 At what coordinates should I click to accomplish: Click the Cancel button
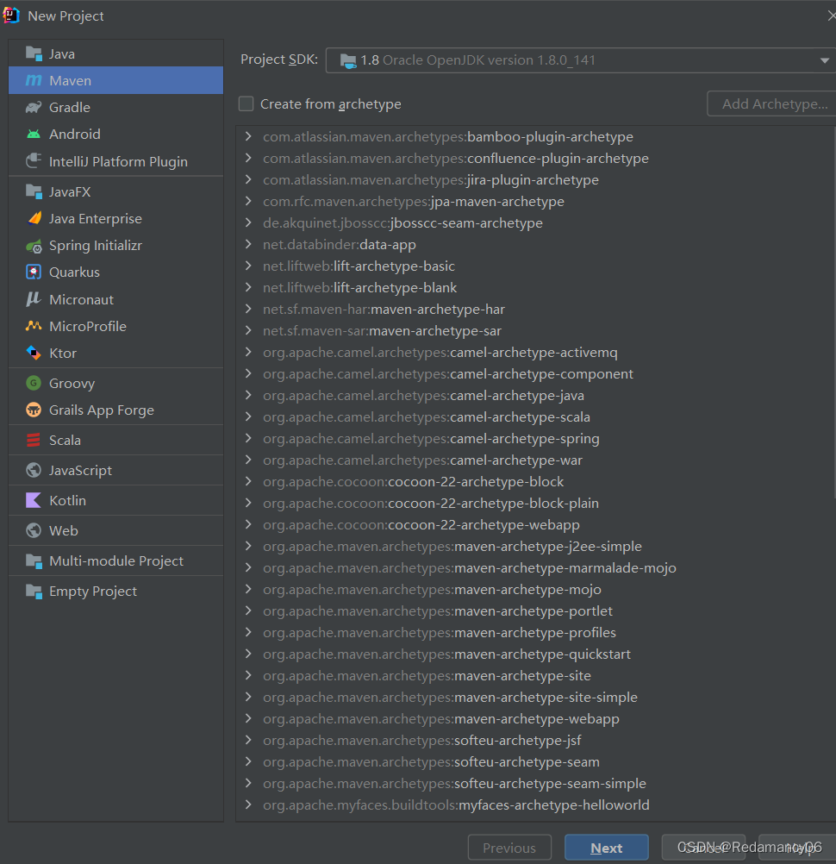coord(703,848)
